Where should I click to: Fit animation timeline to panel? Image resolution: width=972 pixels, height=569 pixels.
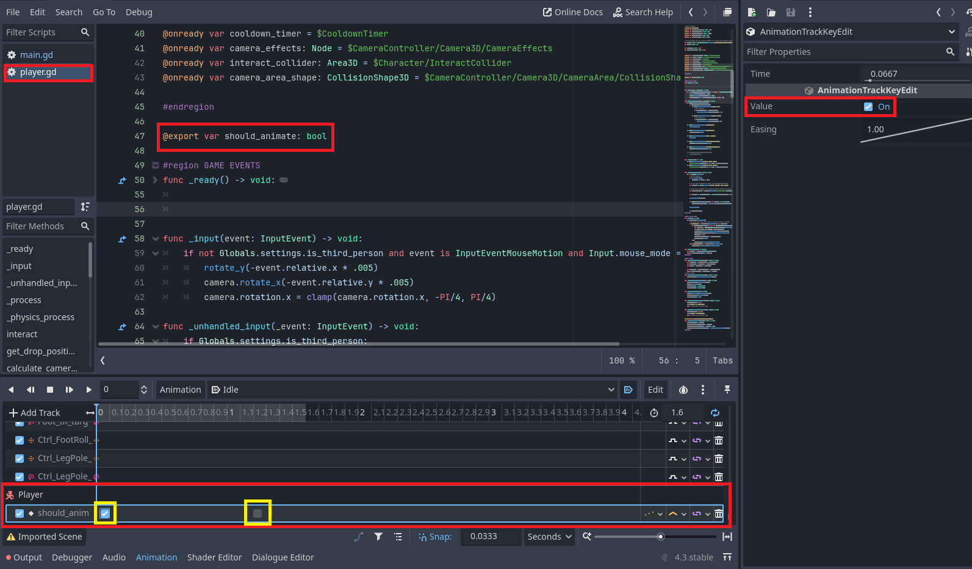[x=727, y=537]
